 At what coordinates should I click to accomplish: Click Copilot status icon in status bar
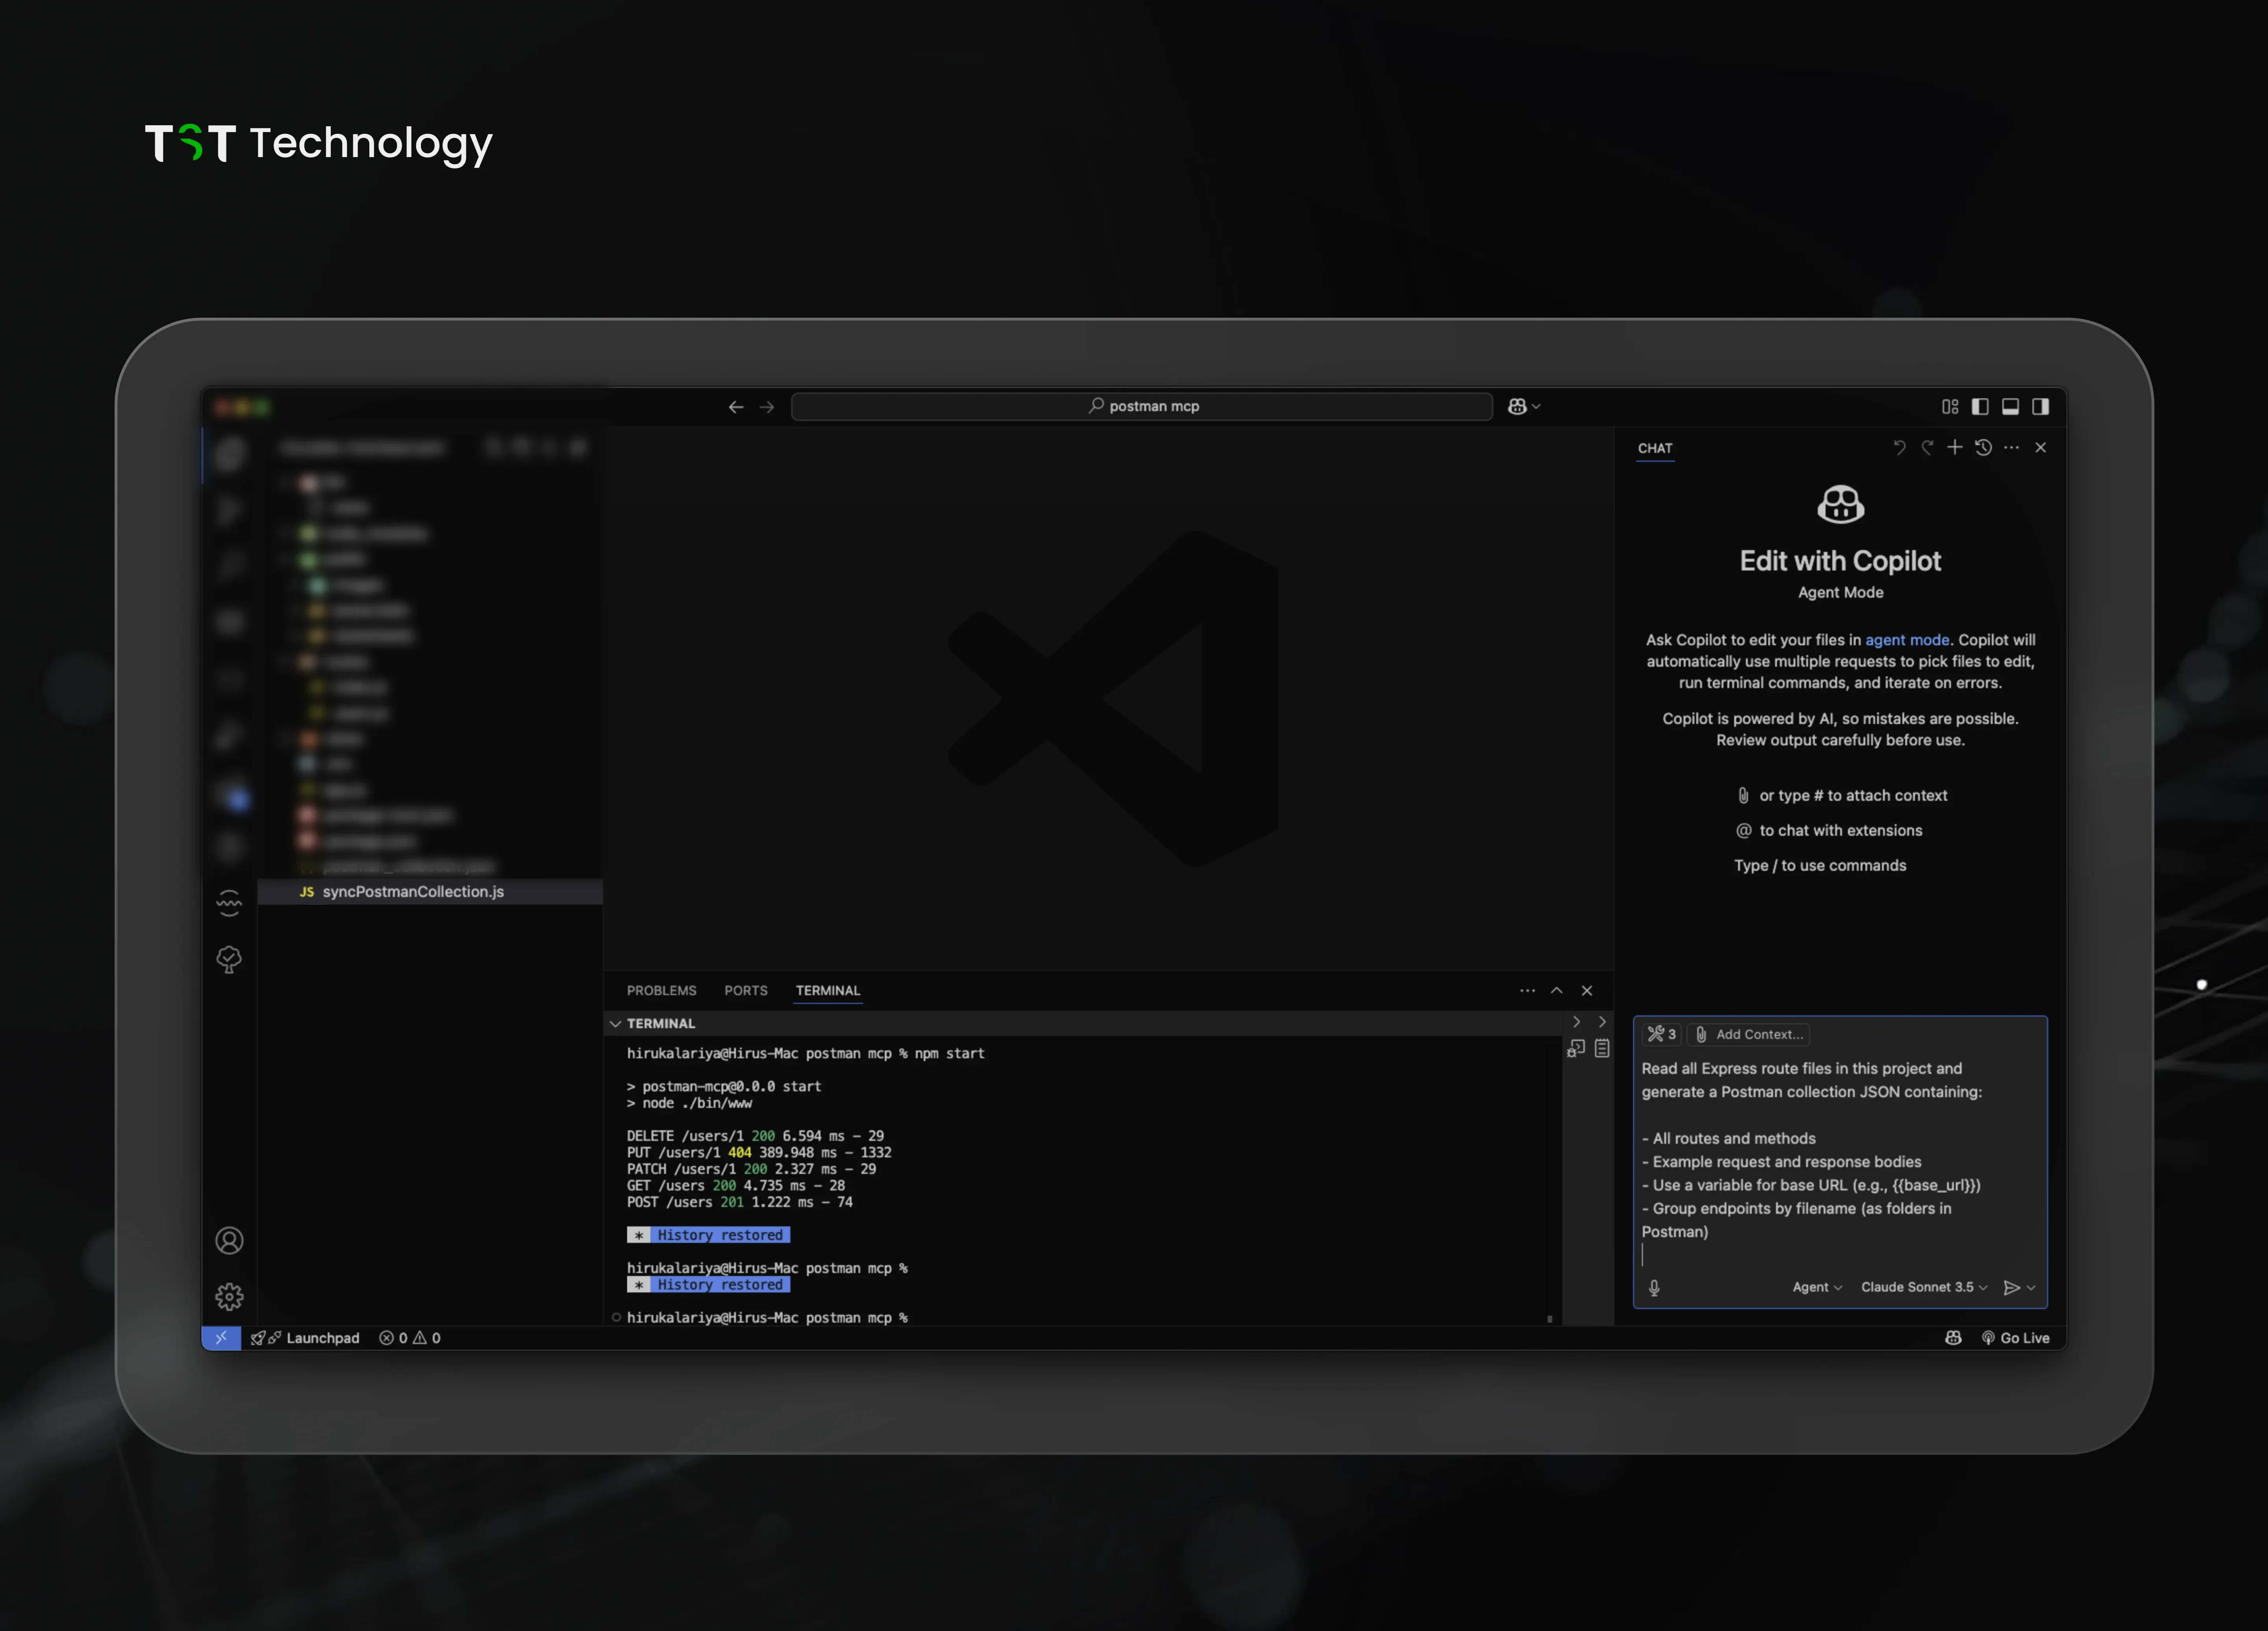coord(1953,1338)
